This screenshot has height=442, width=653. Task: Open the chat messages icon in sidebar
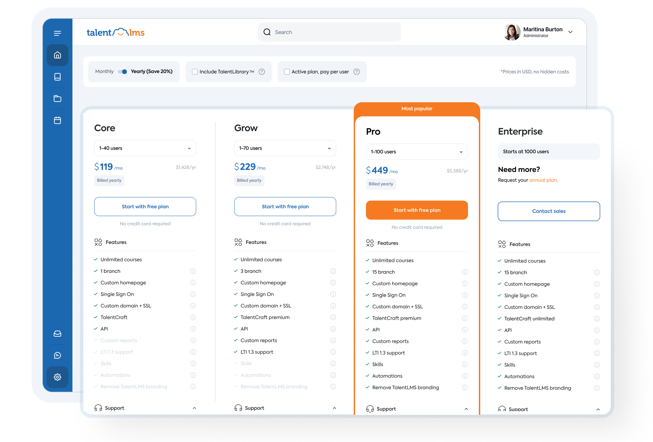coord(57,355)
